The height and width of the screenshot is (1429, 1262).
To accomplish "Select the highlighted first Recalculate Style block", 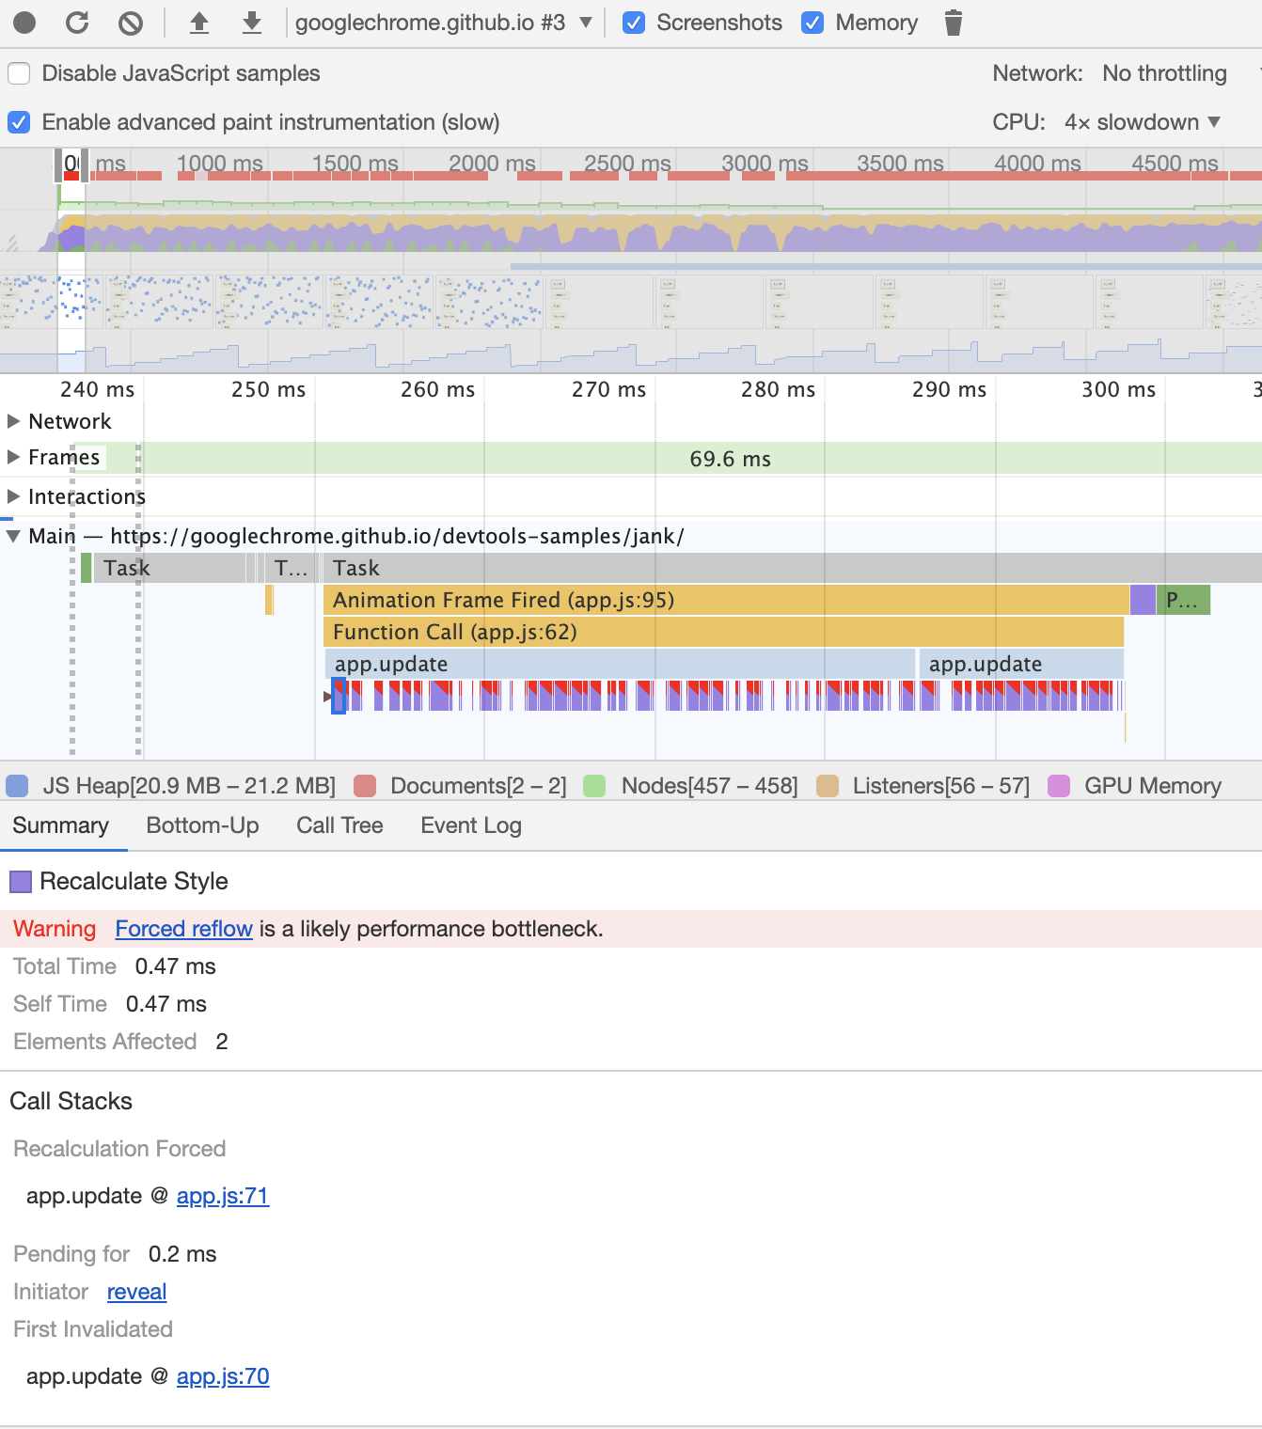I will 339,697.
